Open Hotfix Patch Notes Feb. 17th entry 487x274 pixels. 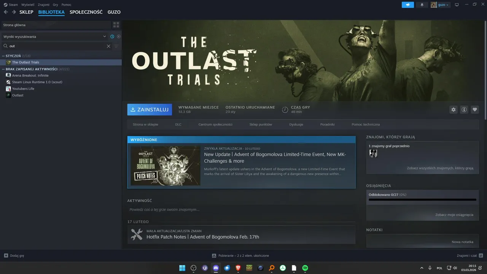click(x=241, y=234)
